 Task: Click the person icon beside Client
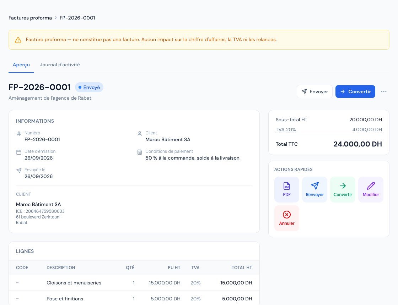point(140,133)
